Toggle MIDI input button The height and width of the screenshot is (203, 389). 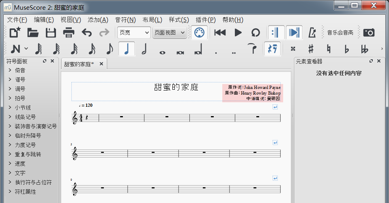click(x=199, y=33)
